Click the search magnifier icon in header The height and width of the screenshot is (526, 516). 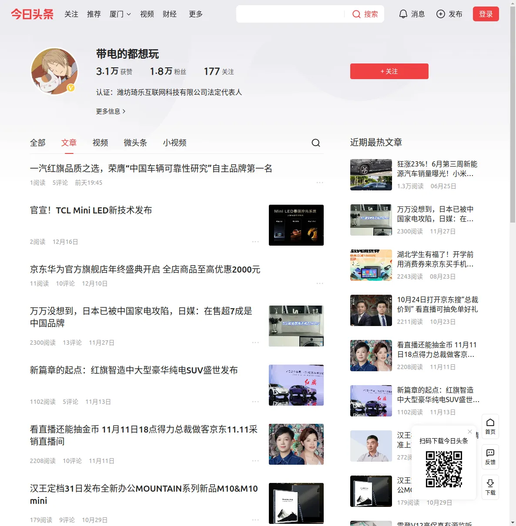[x=356, y=14]
